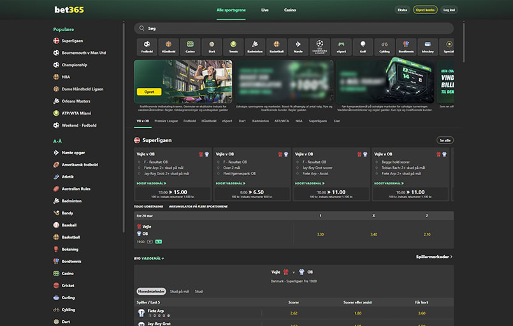Open Boost væddemål in the 15.00 card
Image resolution: width=513 pixels, height=326 pixels.
coord(152,183)
